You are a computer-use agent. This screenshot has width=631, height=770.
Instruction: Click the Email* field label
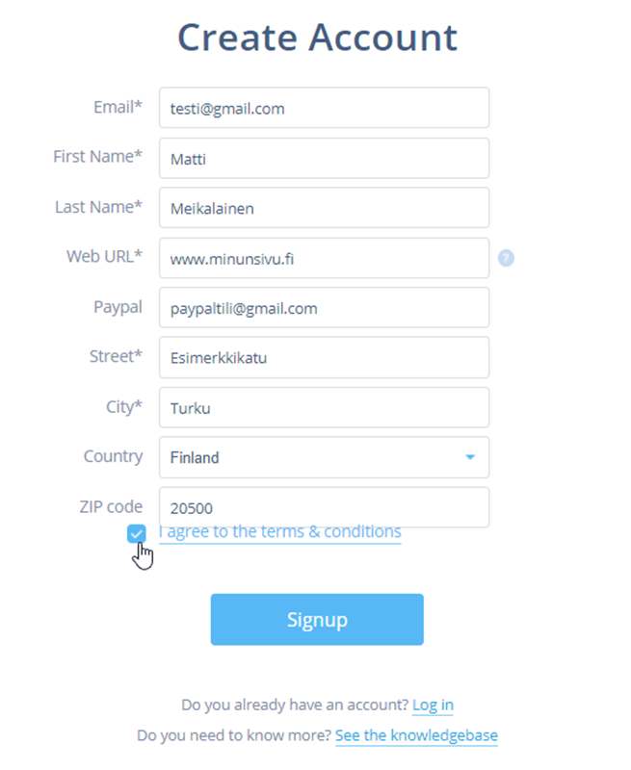coord(118,107)
